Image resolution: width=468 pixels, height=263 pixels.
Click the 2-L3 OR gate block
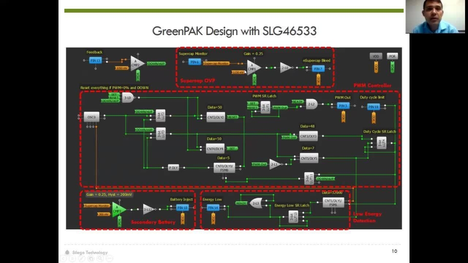[256, 203]
